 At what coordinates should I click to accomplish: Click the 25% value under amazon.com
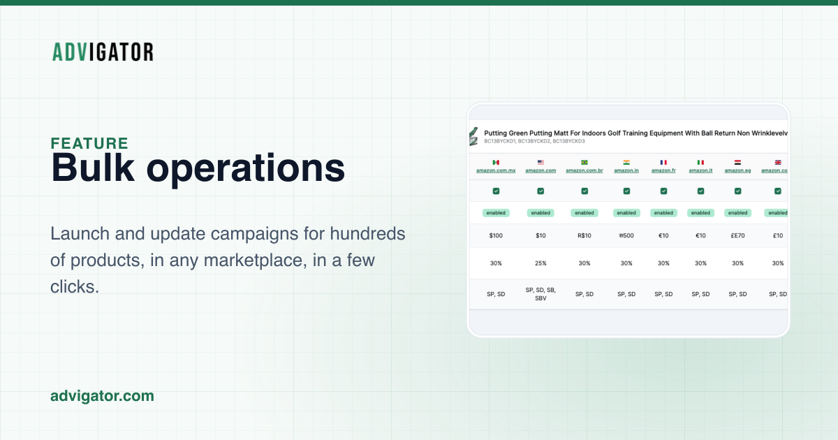[541, 263]
